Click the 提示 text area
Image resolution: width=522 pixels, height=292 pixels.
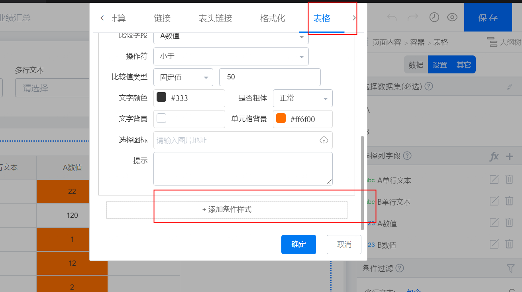[x=243, y=168]
